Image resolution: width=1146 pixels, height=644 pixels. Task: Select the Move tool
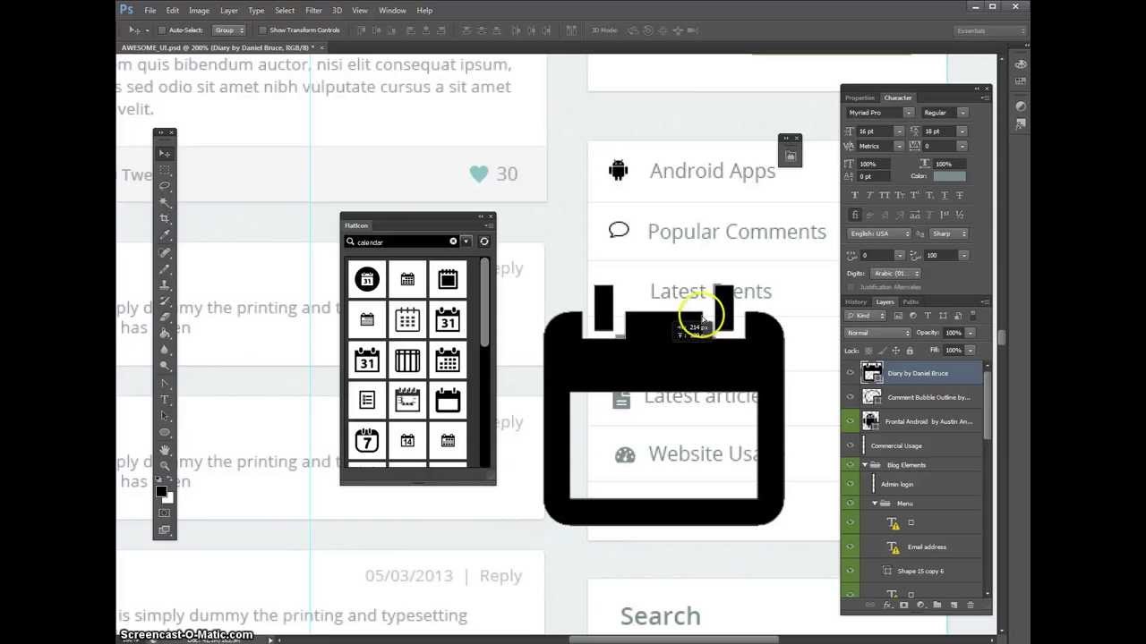164,153
